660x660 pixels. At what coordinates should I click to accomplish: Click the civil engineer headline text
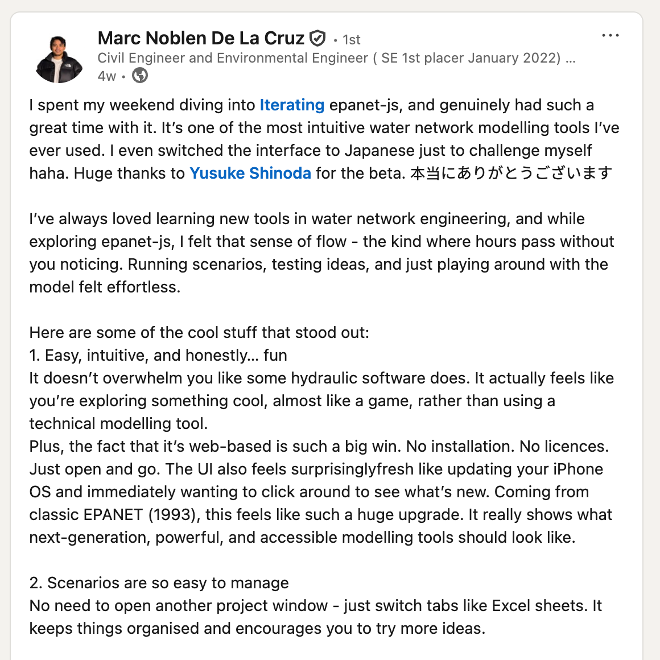284,57
